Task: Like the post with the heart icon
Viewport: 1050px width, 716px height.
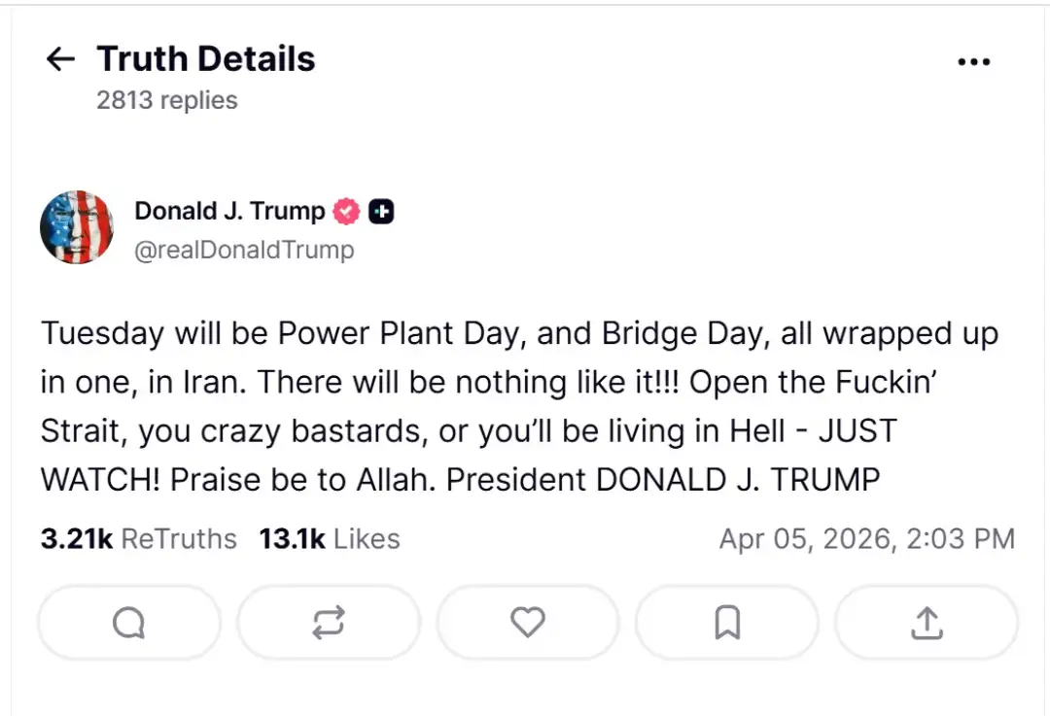Action: [528, 622]
